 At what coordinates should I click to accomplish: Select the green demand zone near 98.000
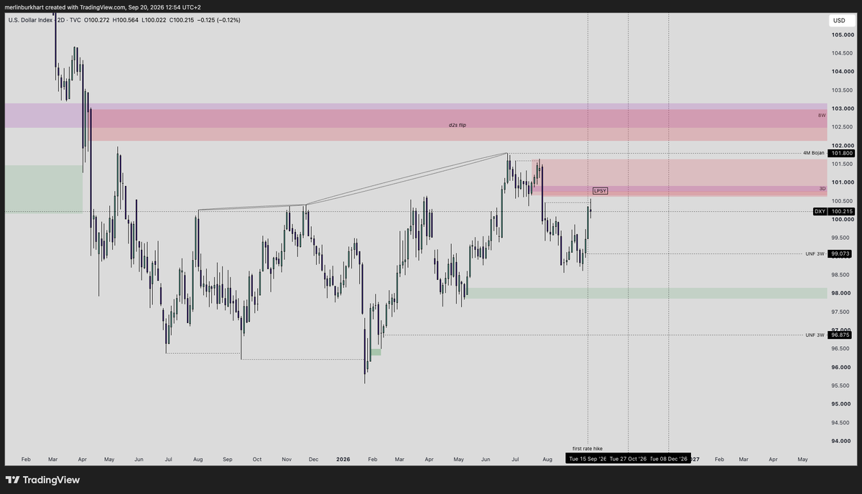646,293
